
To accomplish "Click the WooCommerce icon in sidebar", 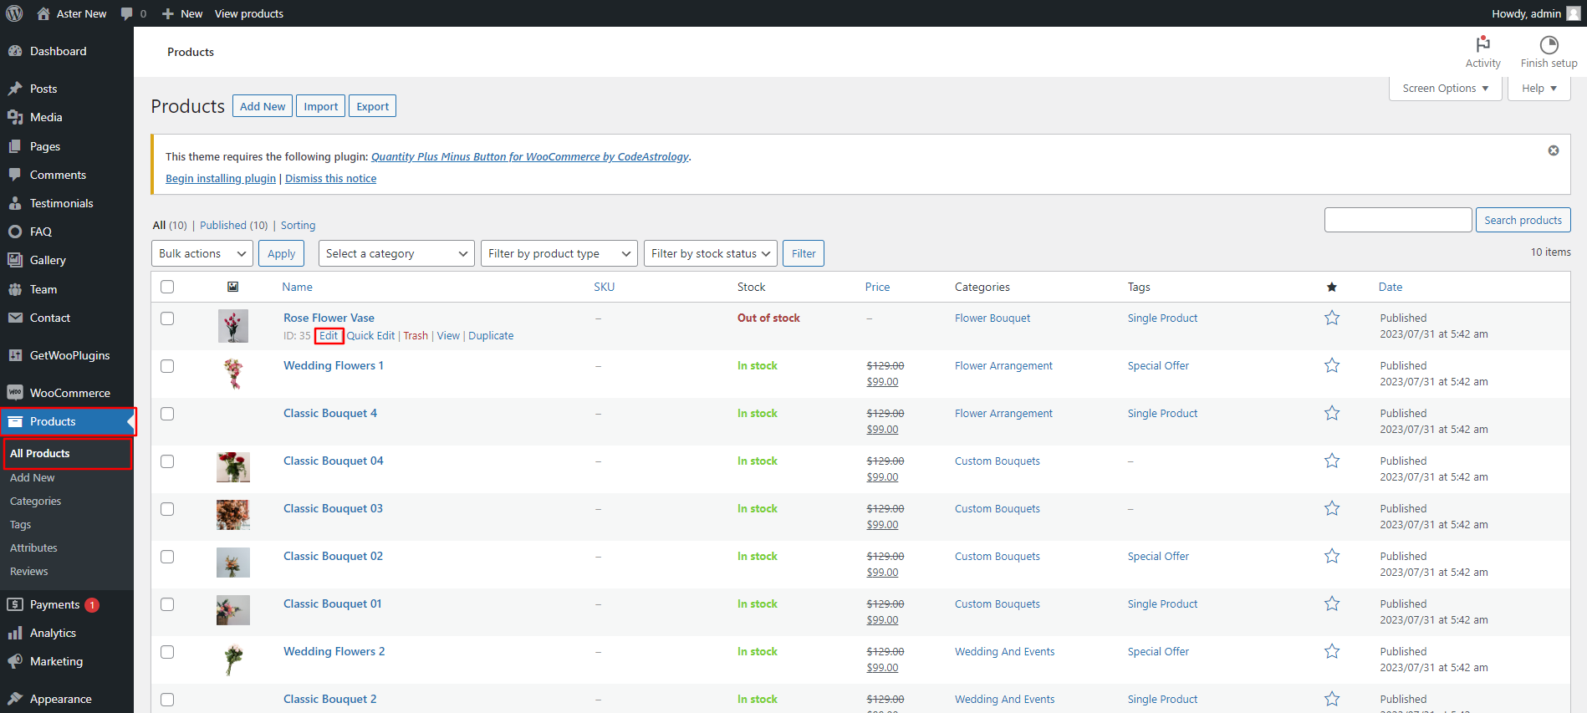I will (x=14, y=393).
